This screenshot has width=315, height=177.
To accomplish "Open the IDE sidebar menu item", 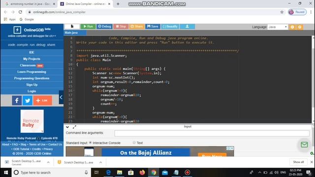I will click(31, 53).
